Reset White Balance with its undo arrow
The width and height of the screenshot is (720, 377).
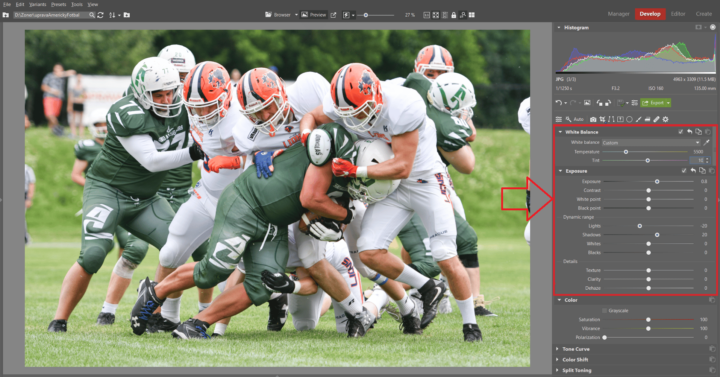click(x=690, y=132)
